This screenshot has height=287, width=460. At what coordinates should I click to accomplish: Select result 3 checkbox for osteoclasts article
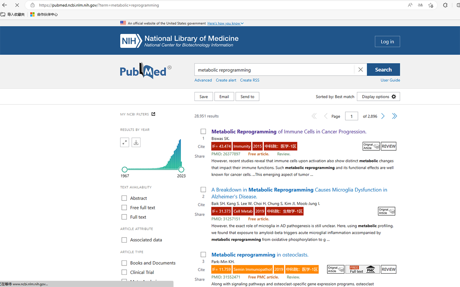coord(203,255)
